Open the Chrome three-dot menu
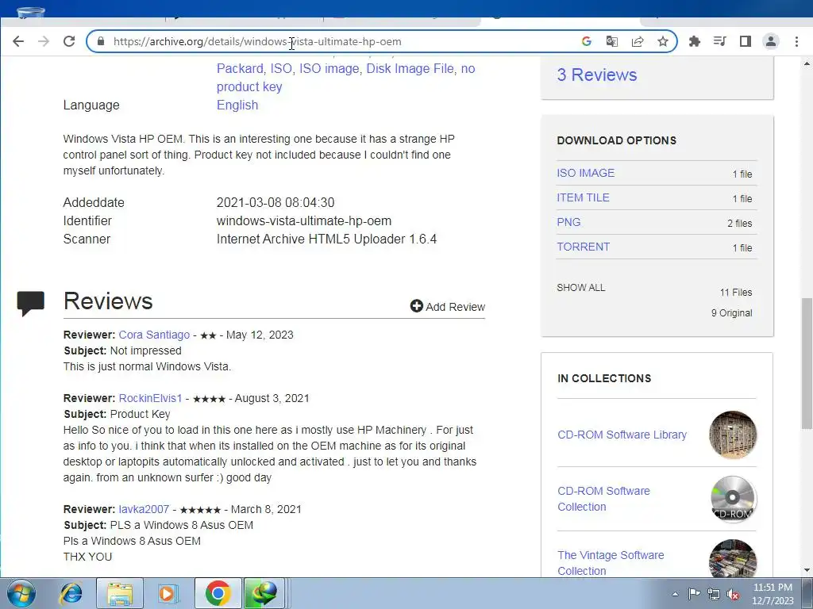 pyautogui.click(x=796, y=41)
